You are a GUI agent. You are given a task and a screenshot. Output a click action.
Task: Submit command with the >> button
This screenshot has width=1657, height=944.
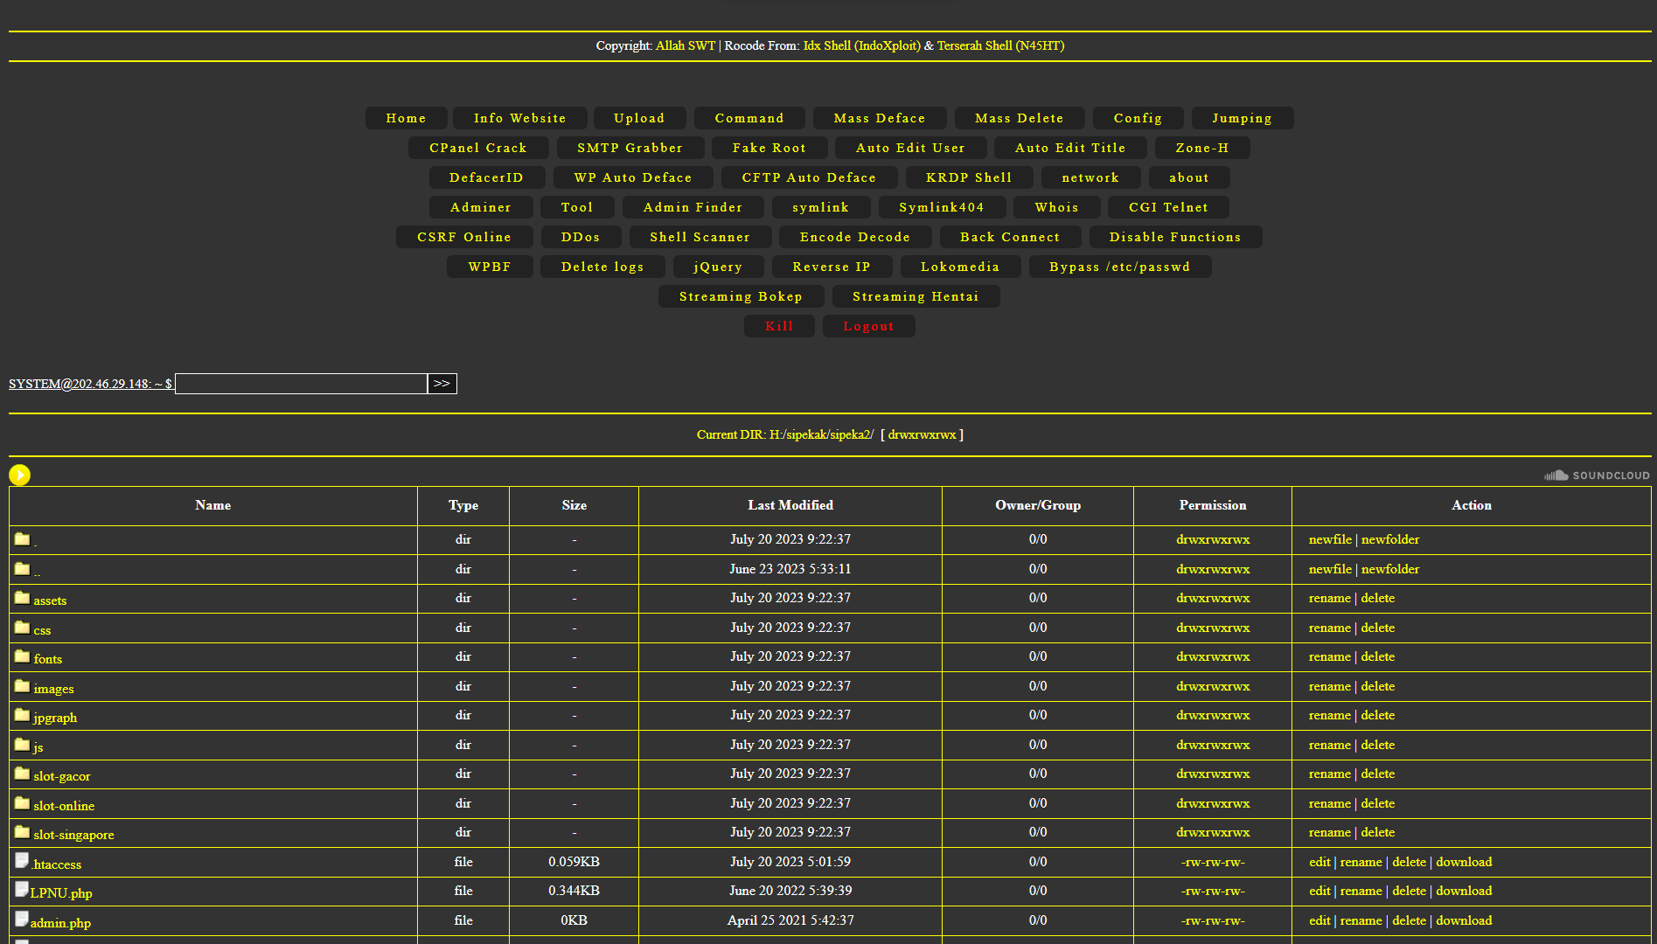tap(442, 384)
